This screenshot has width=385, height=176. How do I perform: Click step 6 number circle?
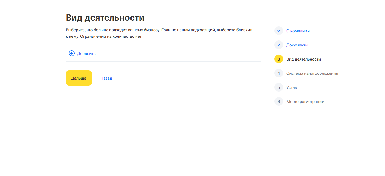(279, 102)
